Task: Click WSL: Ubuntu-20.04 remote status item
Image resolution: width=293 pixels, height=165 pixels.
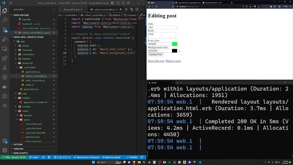Action: click(14, 157)
